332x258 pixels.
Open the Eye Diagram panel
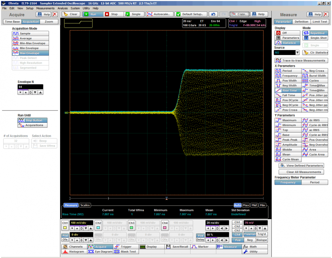coord(100,252)
